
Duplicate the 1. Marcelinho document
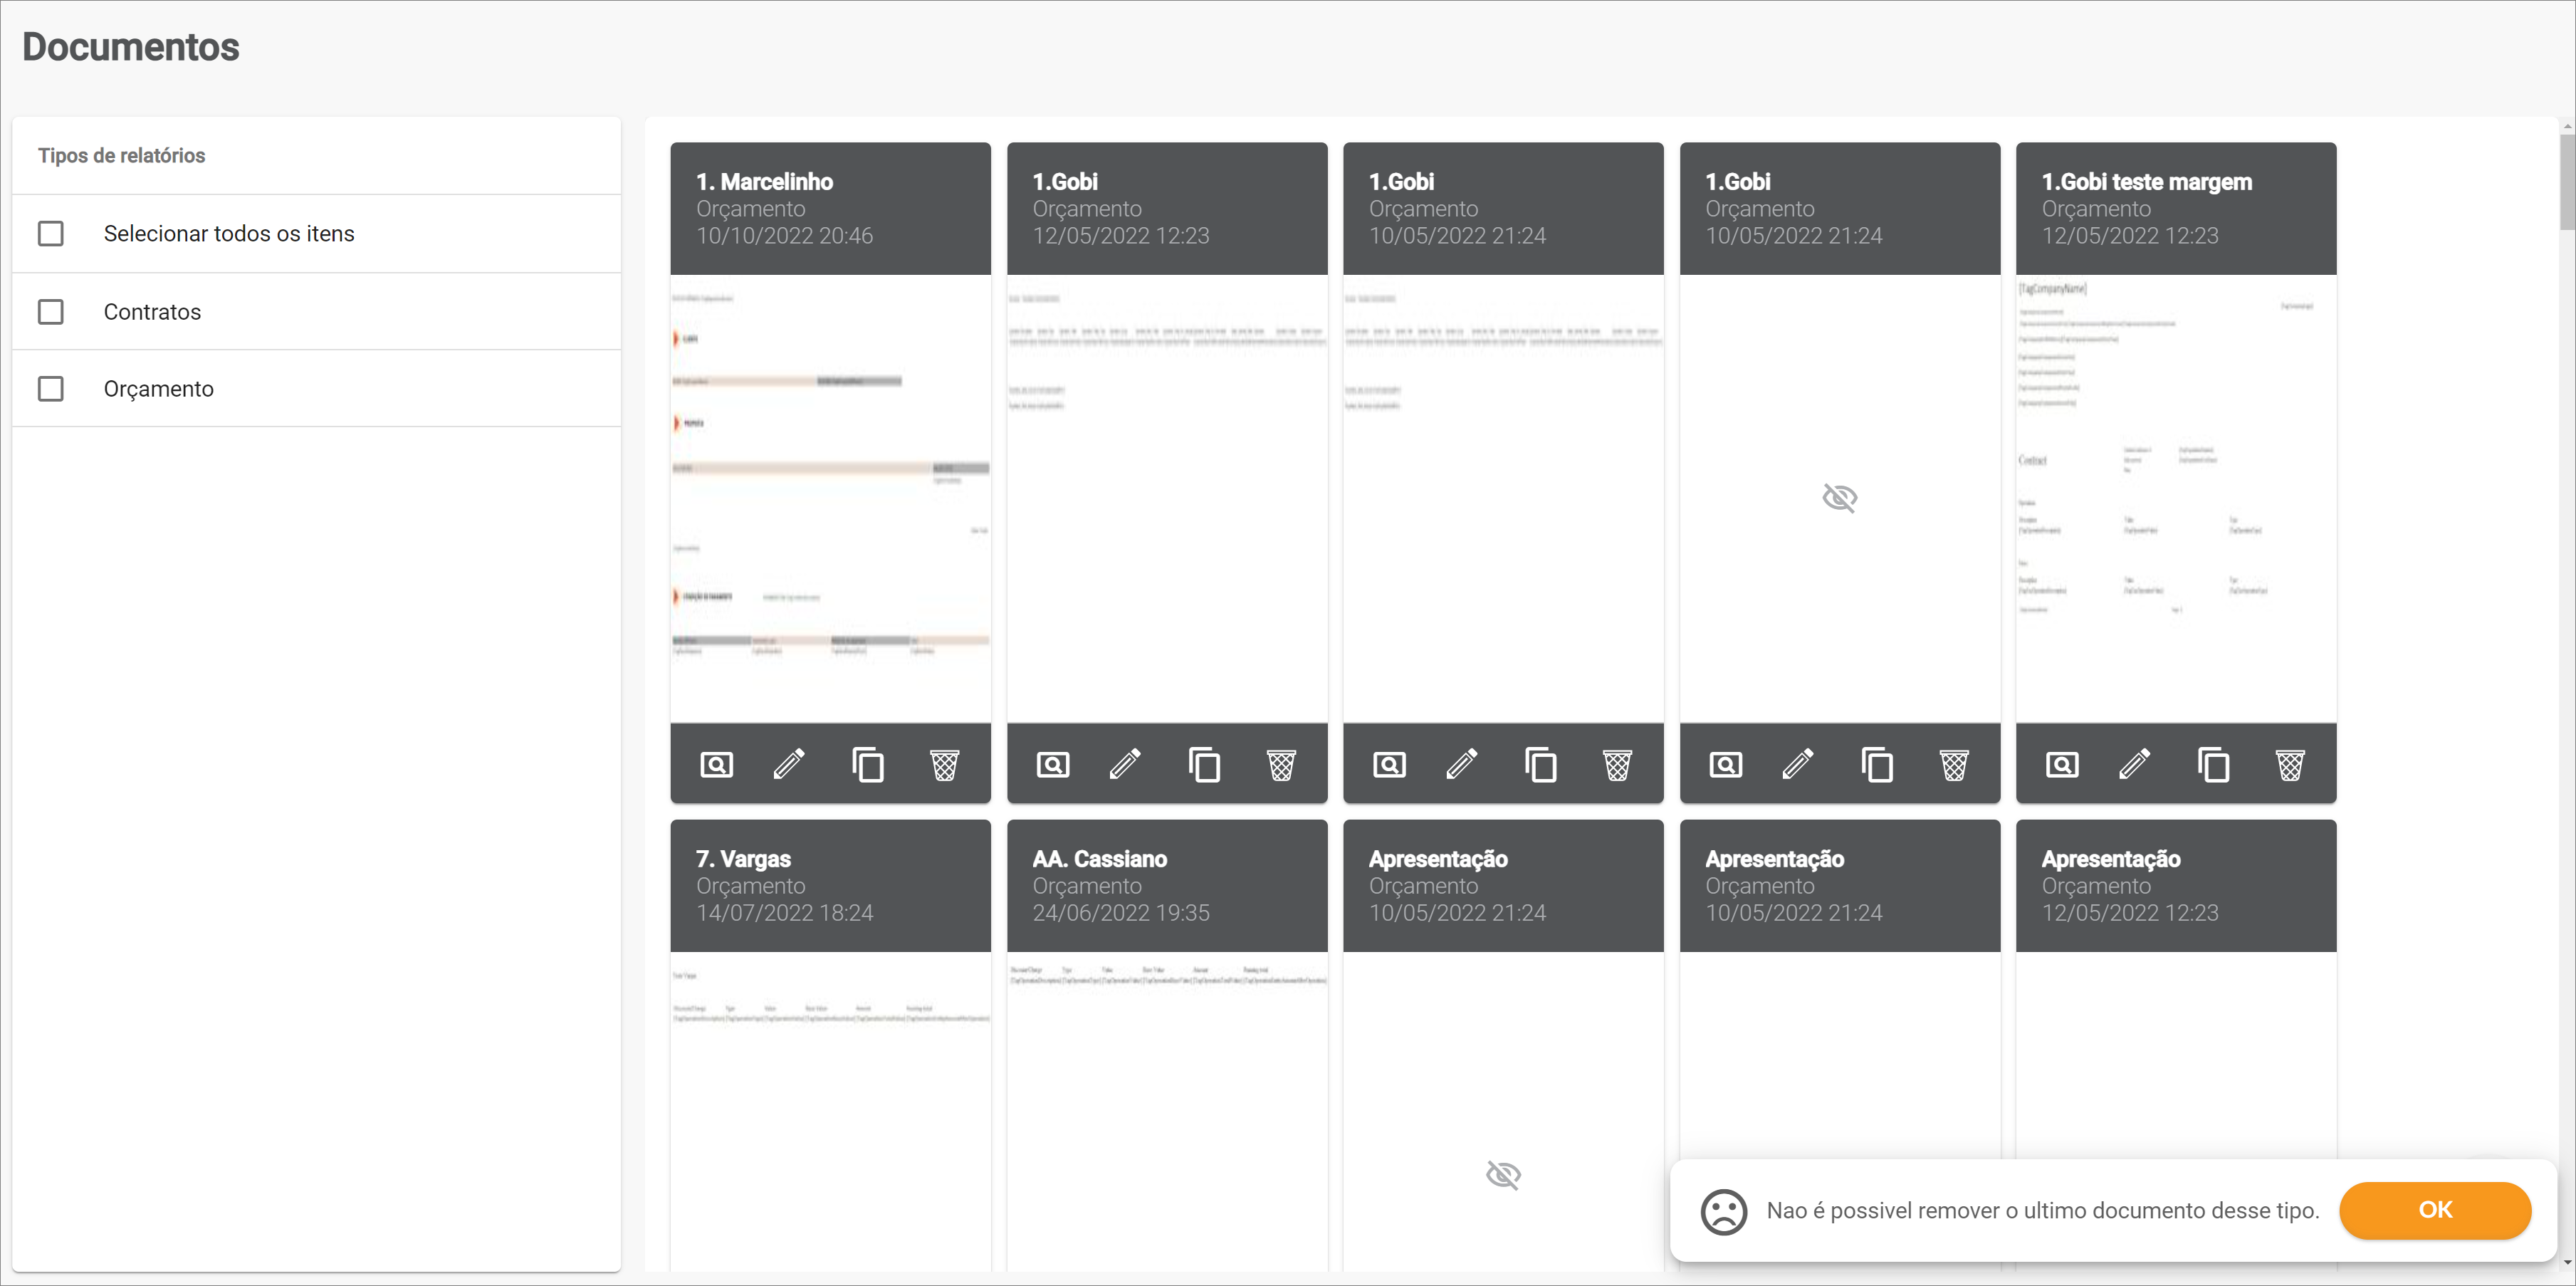tap(868, 765)
